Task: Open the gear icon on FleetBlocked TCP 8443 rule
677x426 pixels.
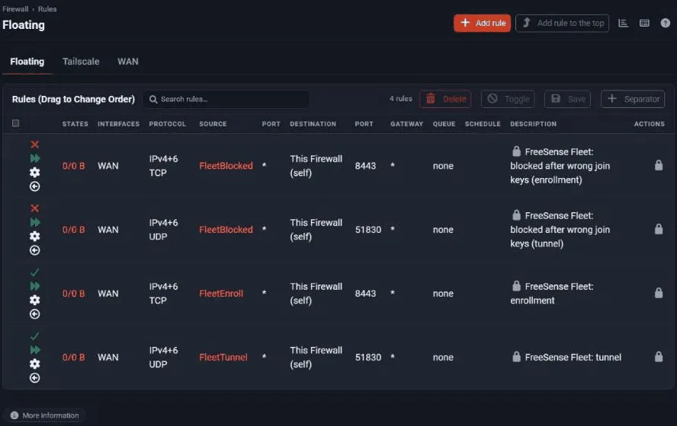Action: coord(34,172)
